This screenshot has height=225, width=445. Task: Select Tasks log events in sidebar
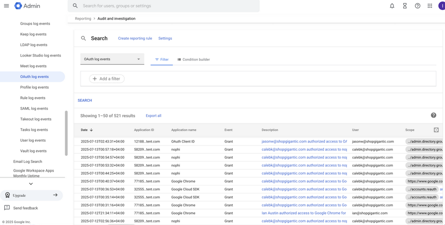click(x=34, y=130)
